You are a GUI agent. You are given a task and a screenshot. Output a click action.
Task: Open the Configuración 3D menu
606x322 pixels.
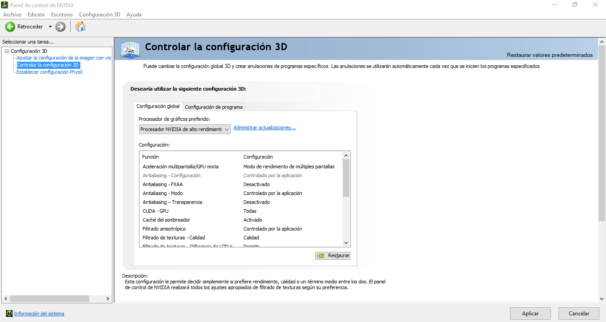(99, 15)
